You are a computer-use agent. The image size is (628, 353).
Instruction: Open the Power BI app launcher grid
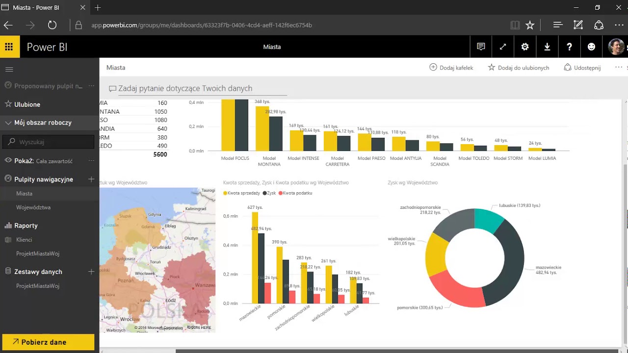9,47
